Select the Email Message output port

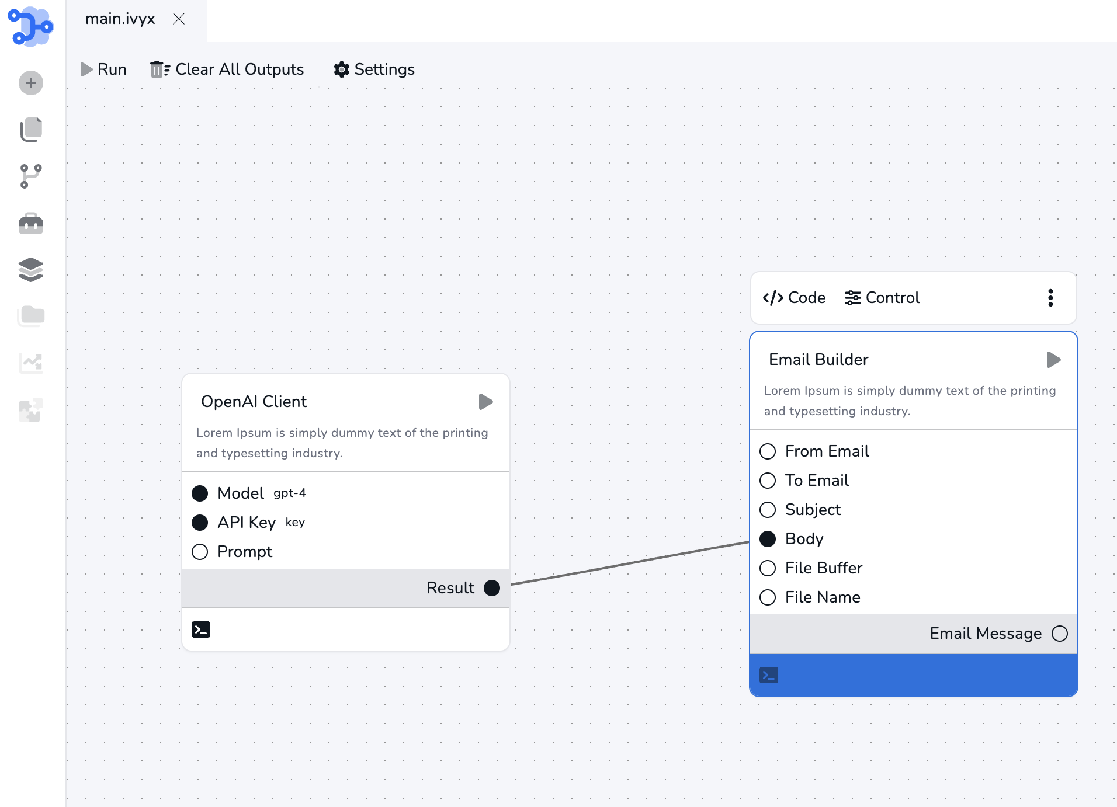point(1060,634)
